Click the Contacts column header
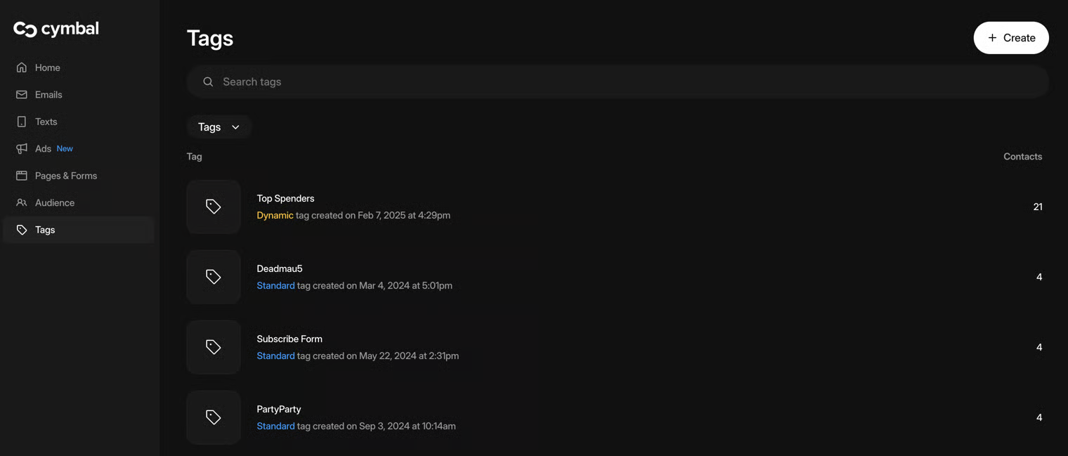 (1022, 157)
